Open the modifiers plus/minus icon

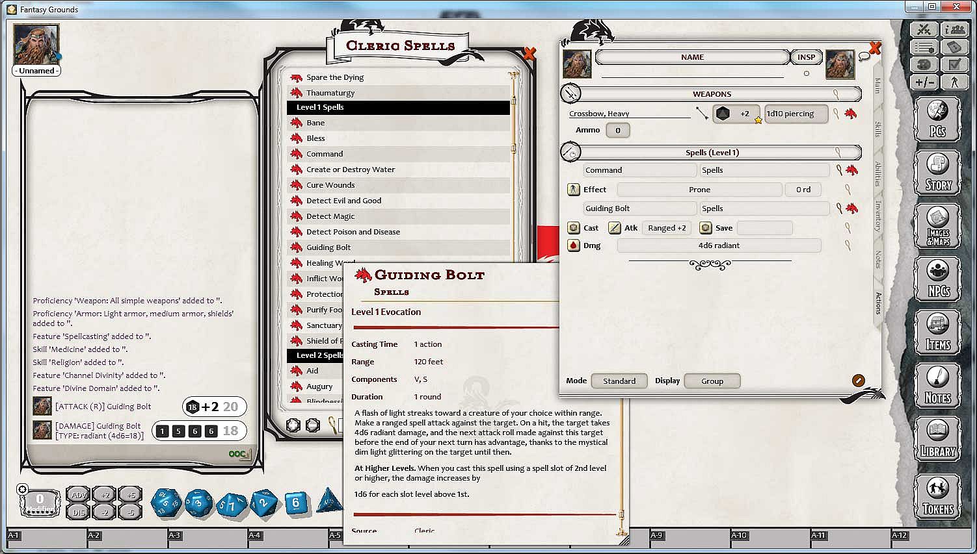pyautogui.click(x=924, y=82)
